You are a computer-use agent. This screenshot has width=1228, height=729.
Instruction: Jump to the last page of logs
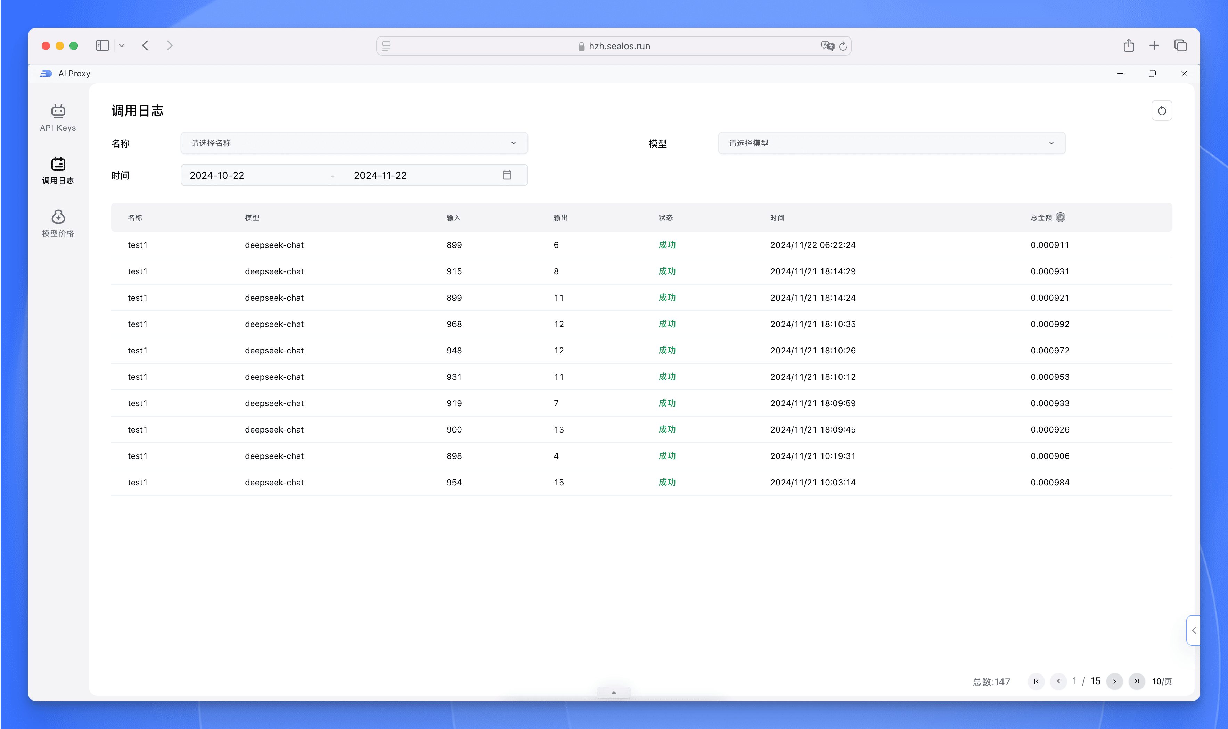(x=1137, y=681)
